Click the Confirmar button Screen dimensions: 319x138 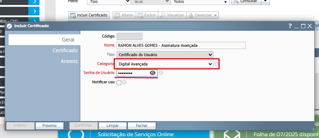[84, 125]
